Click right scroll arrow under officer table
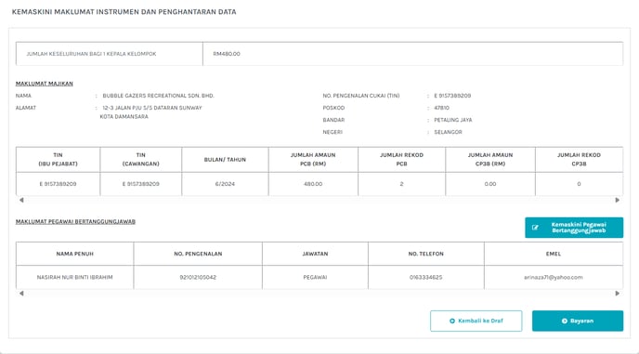639x354 pixels. click(618, 294)
